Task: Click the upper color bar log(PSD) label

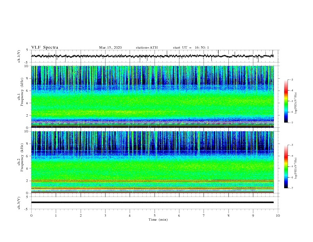Action: pyautogui.click(x=296, y=103)
